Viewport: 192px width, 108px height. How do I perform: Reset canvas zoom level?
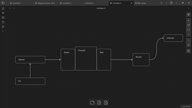[188, 25]
